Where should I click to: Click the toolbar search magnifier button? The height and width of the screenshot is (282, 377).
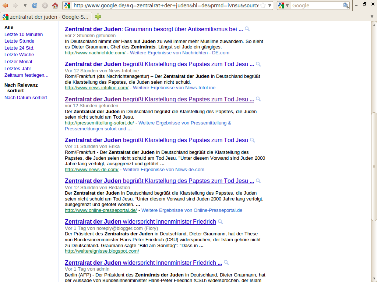346,5
